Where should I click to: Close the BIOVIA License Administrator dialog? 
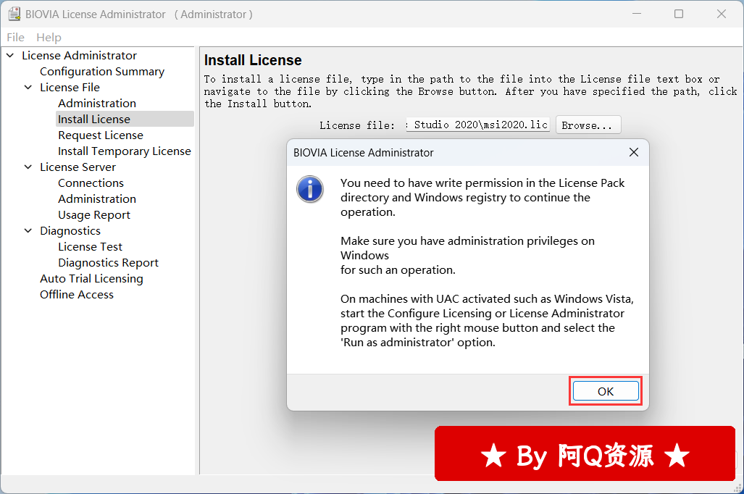[633, 153]
